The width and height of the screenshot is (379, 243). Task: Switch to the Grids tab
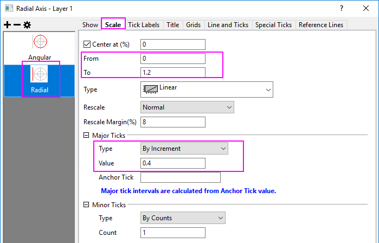pyautogui.click(x=193, y=24)
